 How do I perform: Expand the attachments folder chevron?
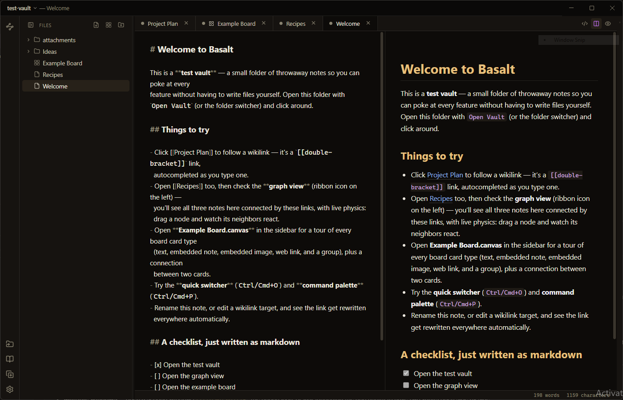pos(28,40)
